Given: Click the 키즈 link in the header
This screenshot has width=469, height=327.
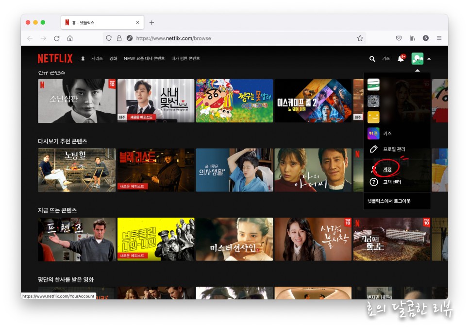Looking at the screenshot, I should [386, 58].
